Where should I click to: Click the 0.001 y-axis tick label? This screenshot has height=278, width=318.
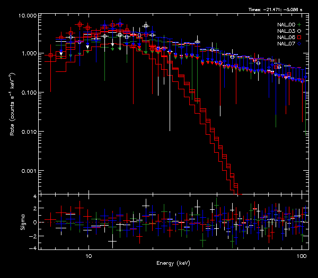tap(29, 171)
